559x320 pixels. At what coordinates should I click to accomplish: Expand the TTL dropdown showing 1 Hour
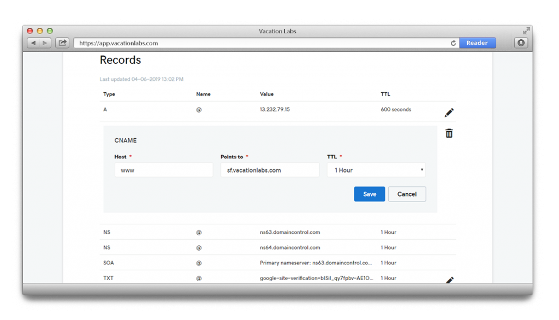pos(376,170)
